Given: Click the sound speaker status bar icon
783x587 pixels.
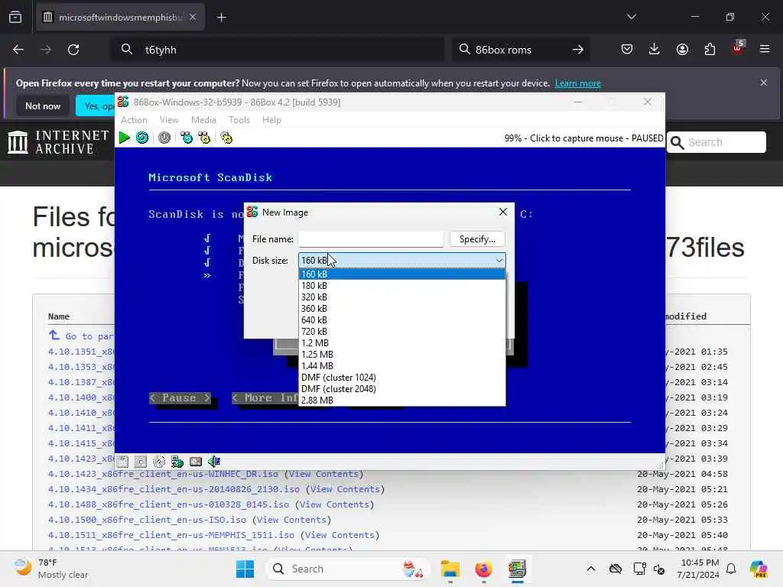Looking at the screenshot, I should 214,462.
